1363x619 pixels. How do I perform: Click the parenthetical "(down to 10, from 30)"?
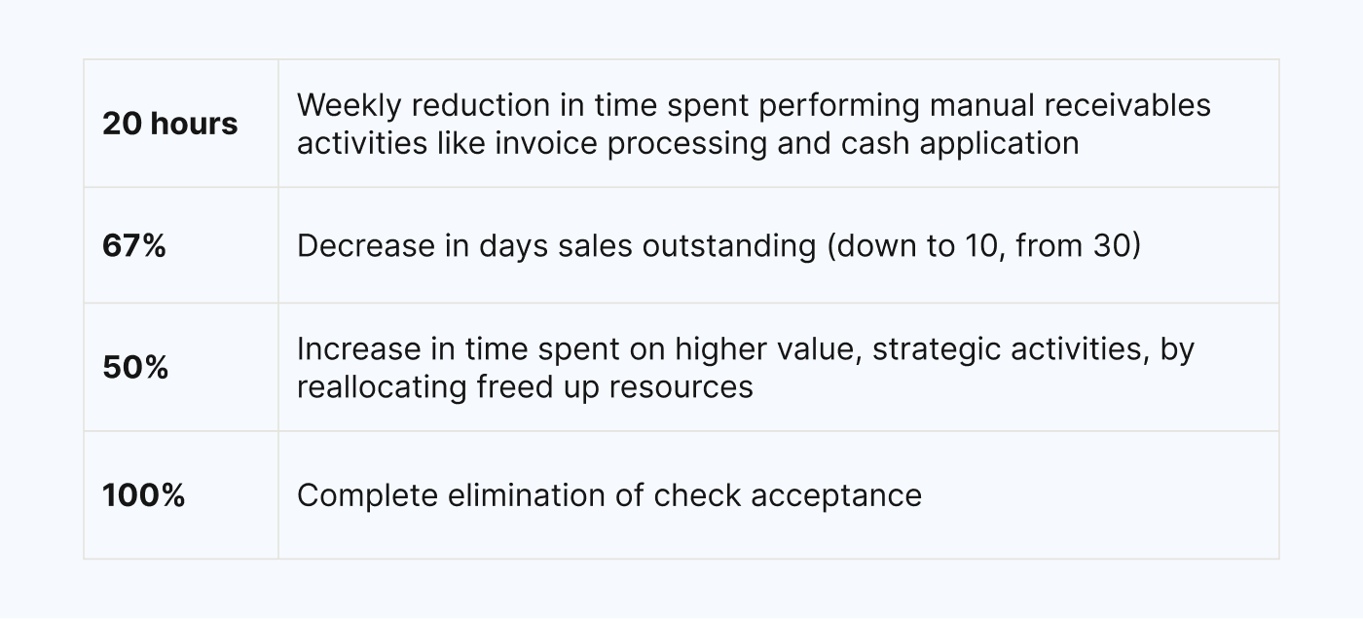(x=983, y=246)
